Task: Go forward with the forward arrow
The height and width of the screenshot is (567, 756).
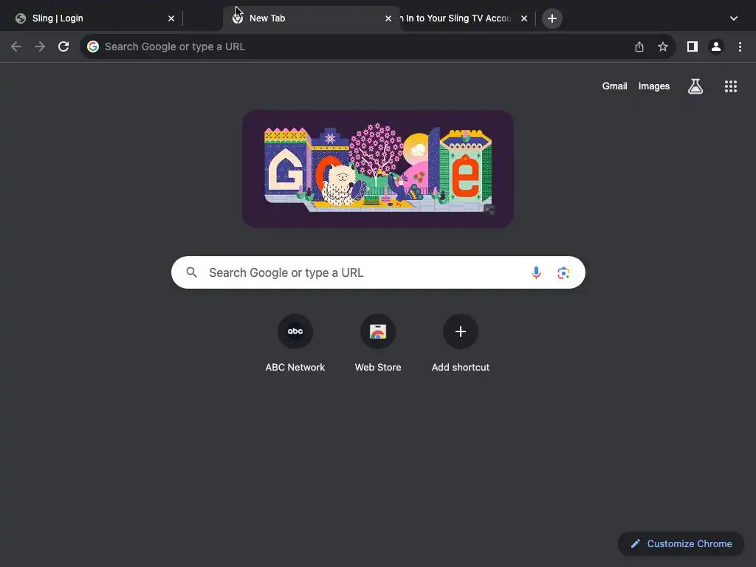Action: [x=40, y=47]
